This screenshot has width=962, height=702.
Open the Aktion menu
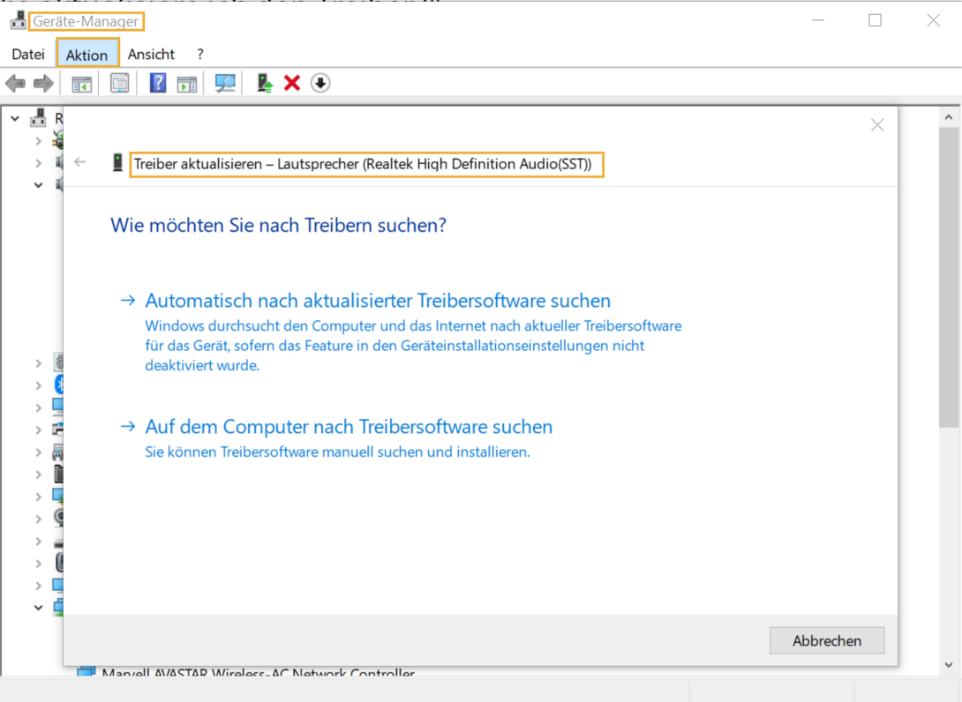[86, 54]
